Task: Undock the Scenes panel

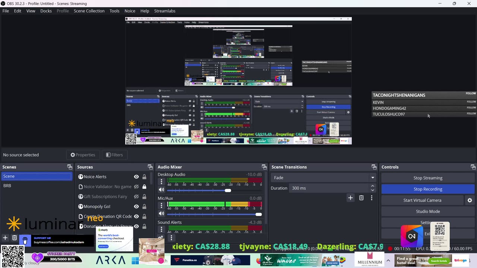Action: point(70,167)
